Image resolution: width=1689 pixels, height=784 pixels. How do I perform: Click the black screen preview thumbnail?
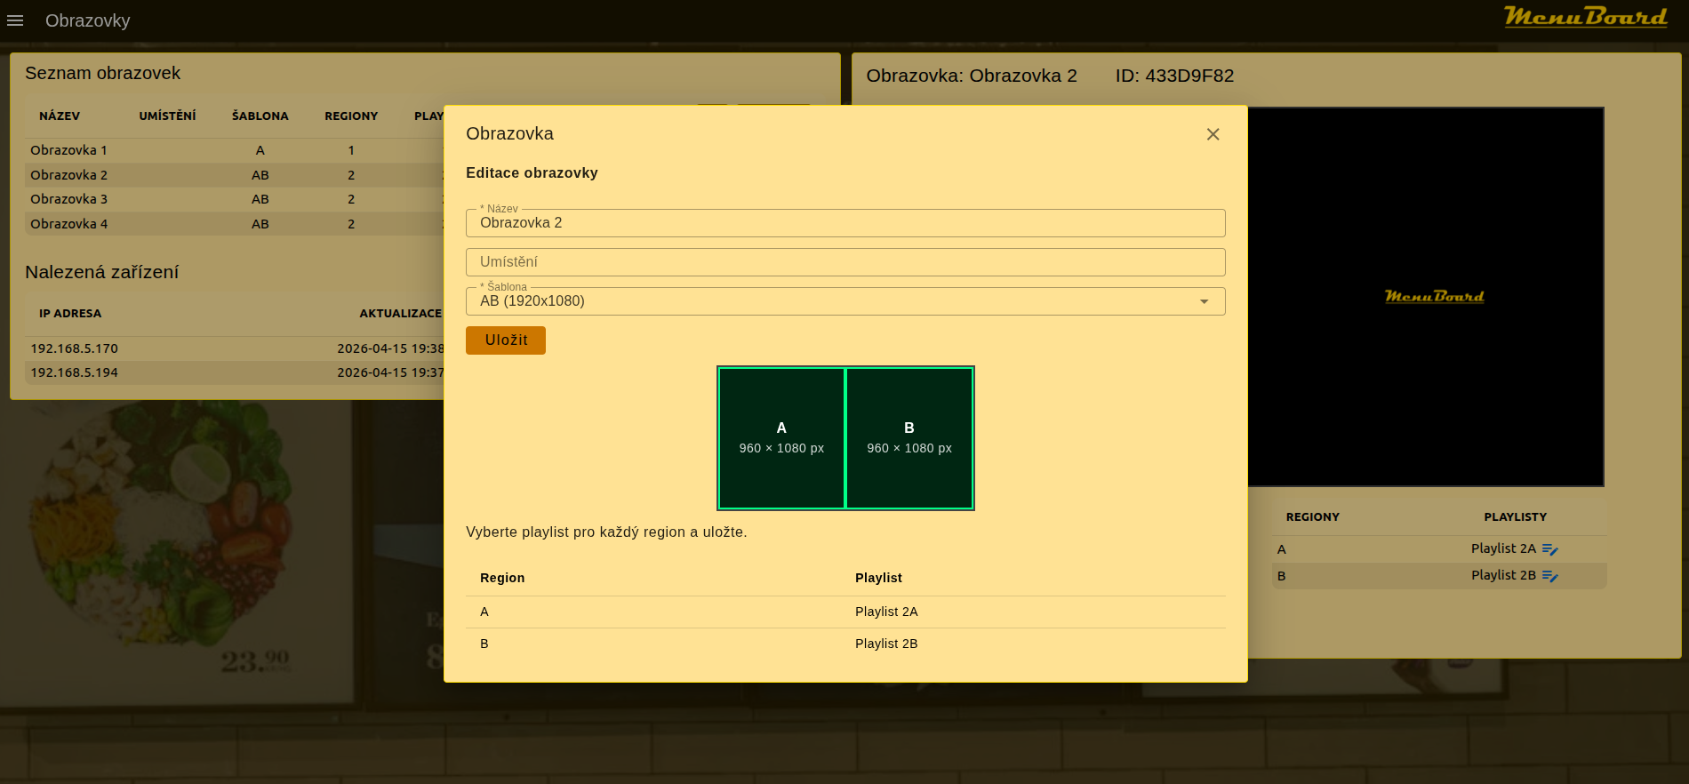tap(1433, 297)
